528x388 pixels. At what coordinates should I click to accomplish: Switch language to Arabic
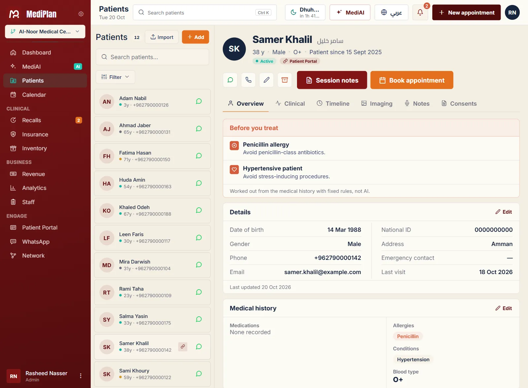pyautogui.click(x=391, y=13)
